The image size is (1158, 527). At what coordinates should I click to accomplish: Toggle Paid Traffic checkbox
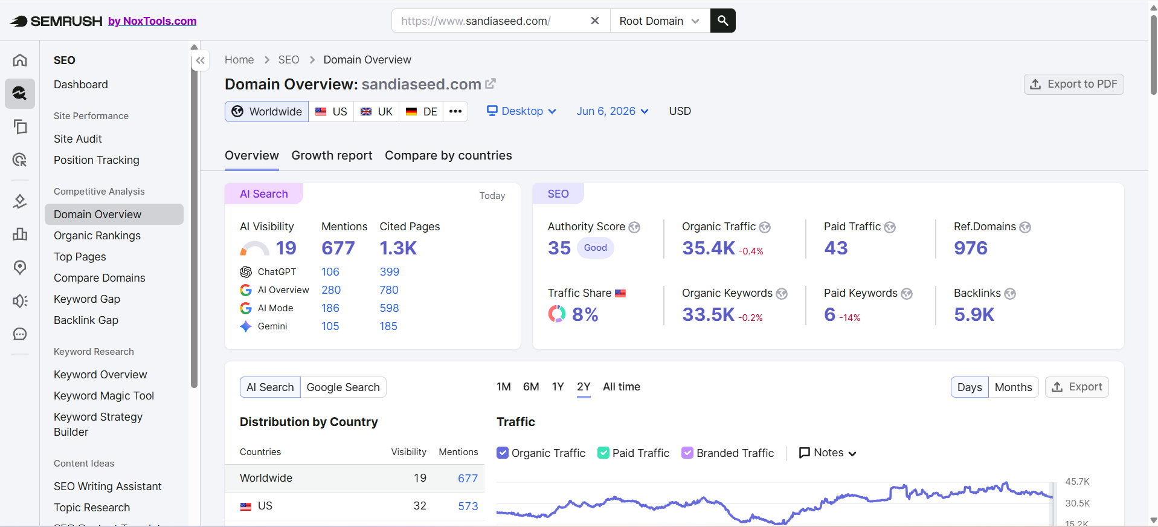[603, 453]
